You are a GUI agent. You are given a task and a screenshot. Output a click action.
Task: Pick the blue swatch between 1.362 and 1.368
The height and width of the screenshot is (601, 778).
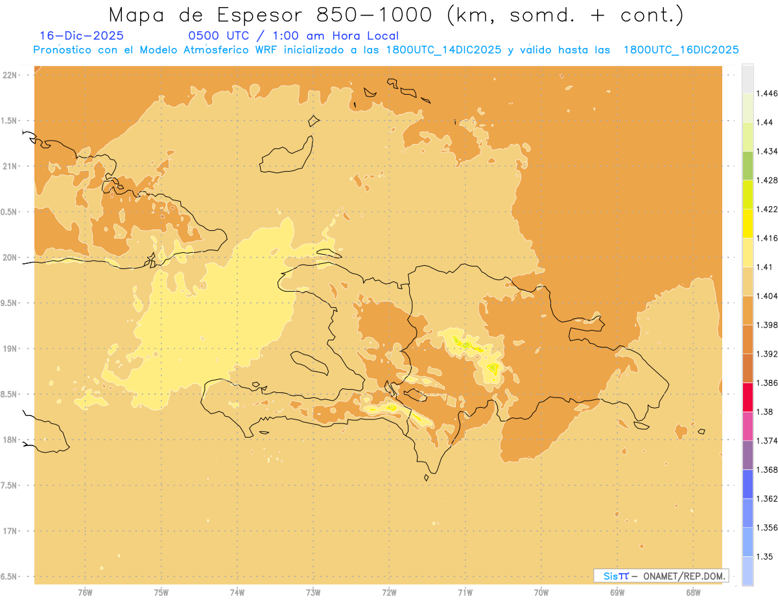point(748,484)
